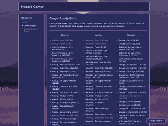Click Gastly, XY Promos XY132
The image size is (168, 126).
64,119
